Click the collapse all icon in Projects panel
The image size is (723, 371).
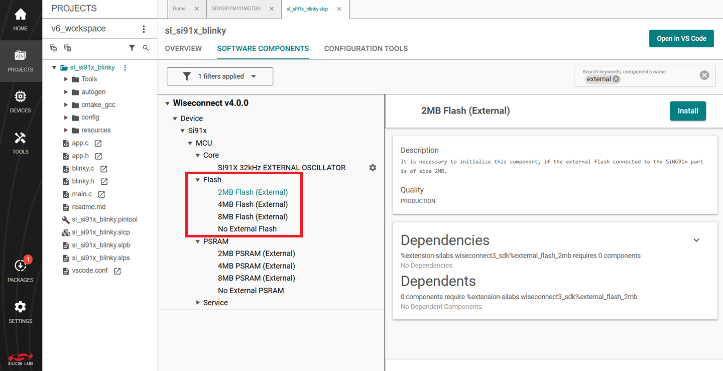(53, 48)
